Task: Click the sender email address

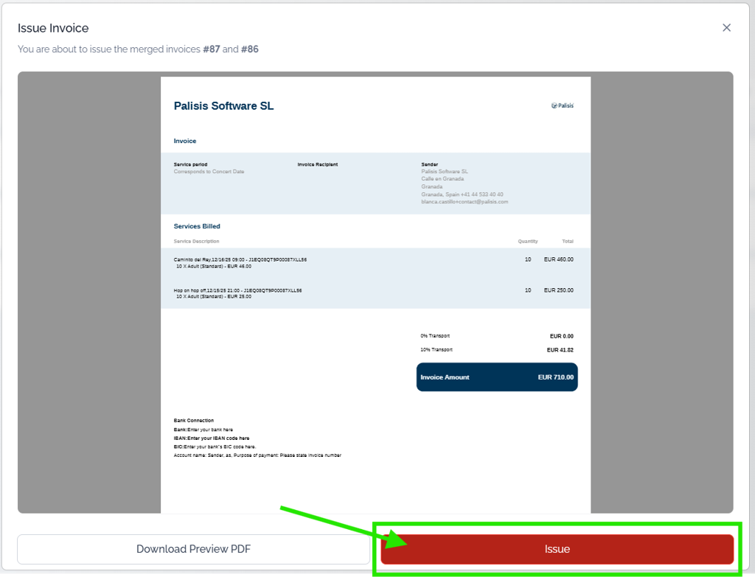Action: point(465,202)
